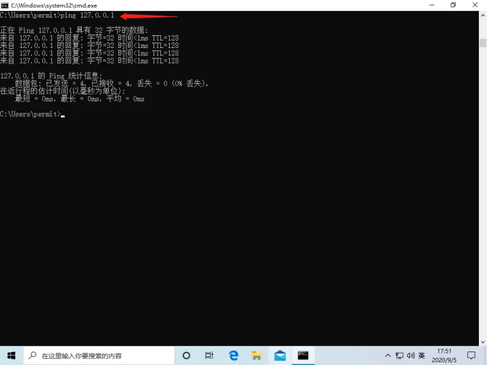Show hidden system tray icons

(x=388, y=356)
